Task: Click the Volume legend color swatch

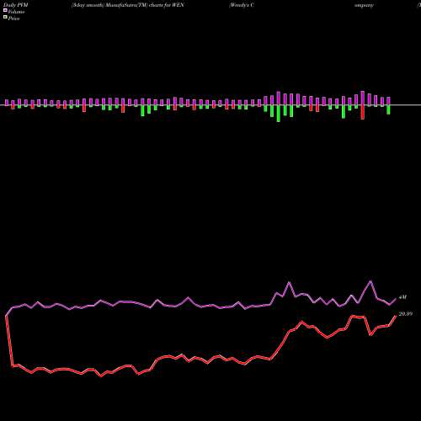Action: (5, 11)
